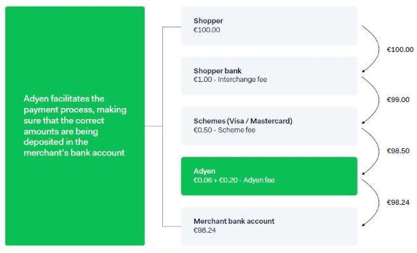Click the €98.50 flow amount label
Image resolution: width=417 pixels, height=253 pixels.
tap(398, 151)
